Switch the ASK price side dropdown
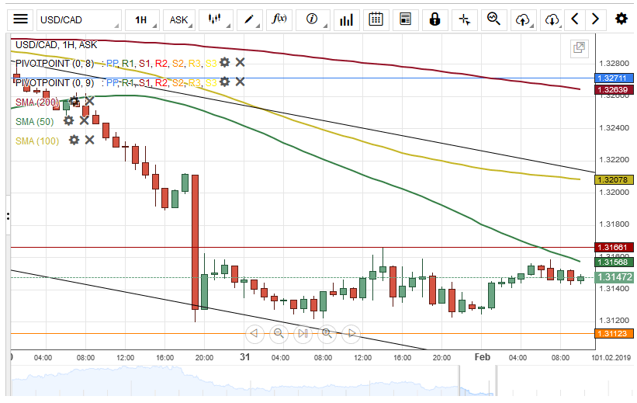Image resolution: width=637 pixels, height=403 pixels. coord(179,19)
